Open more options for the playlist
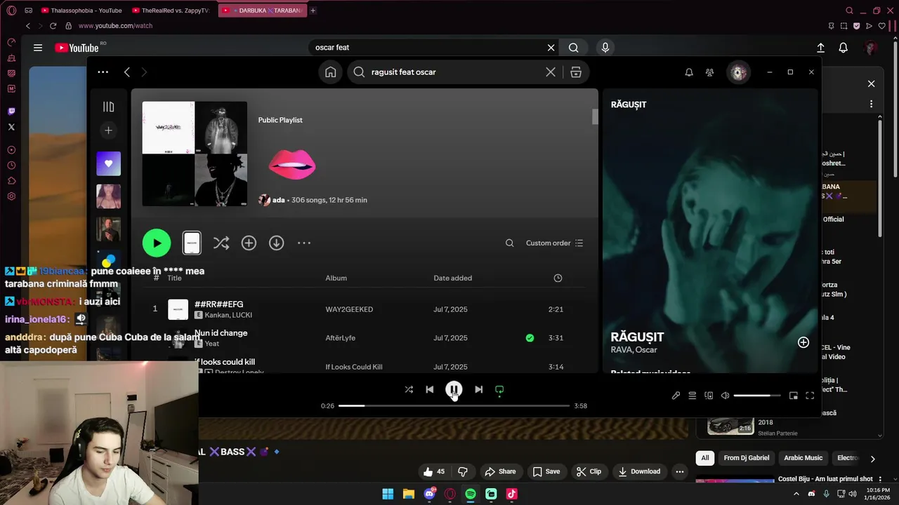The width and height of the screenshot is (899, 505). pyautogui.click(x=304, y=243)
